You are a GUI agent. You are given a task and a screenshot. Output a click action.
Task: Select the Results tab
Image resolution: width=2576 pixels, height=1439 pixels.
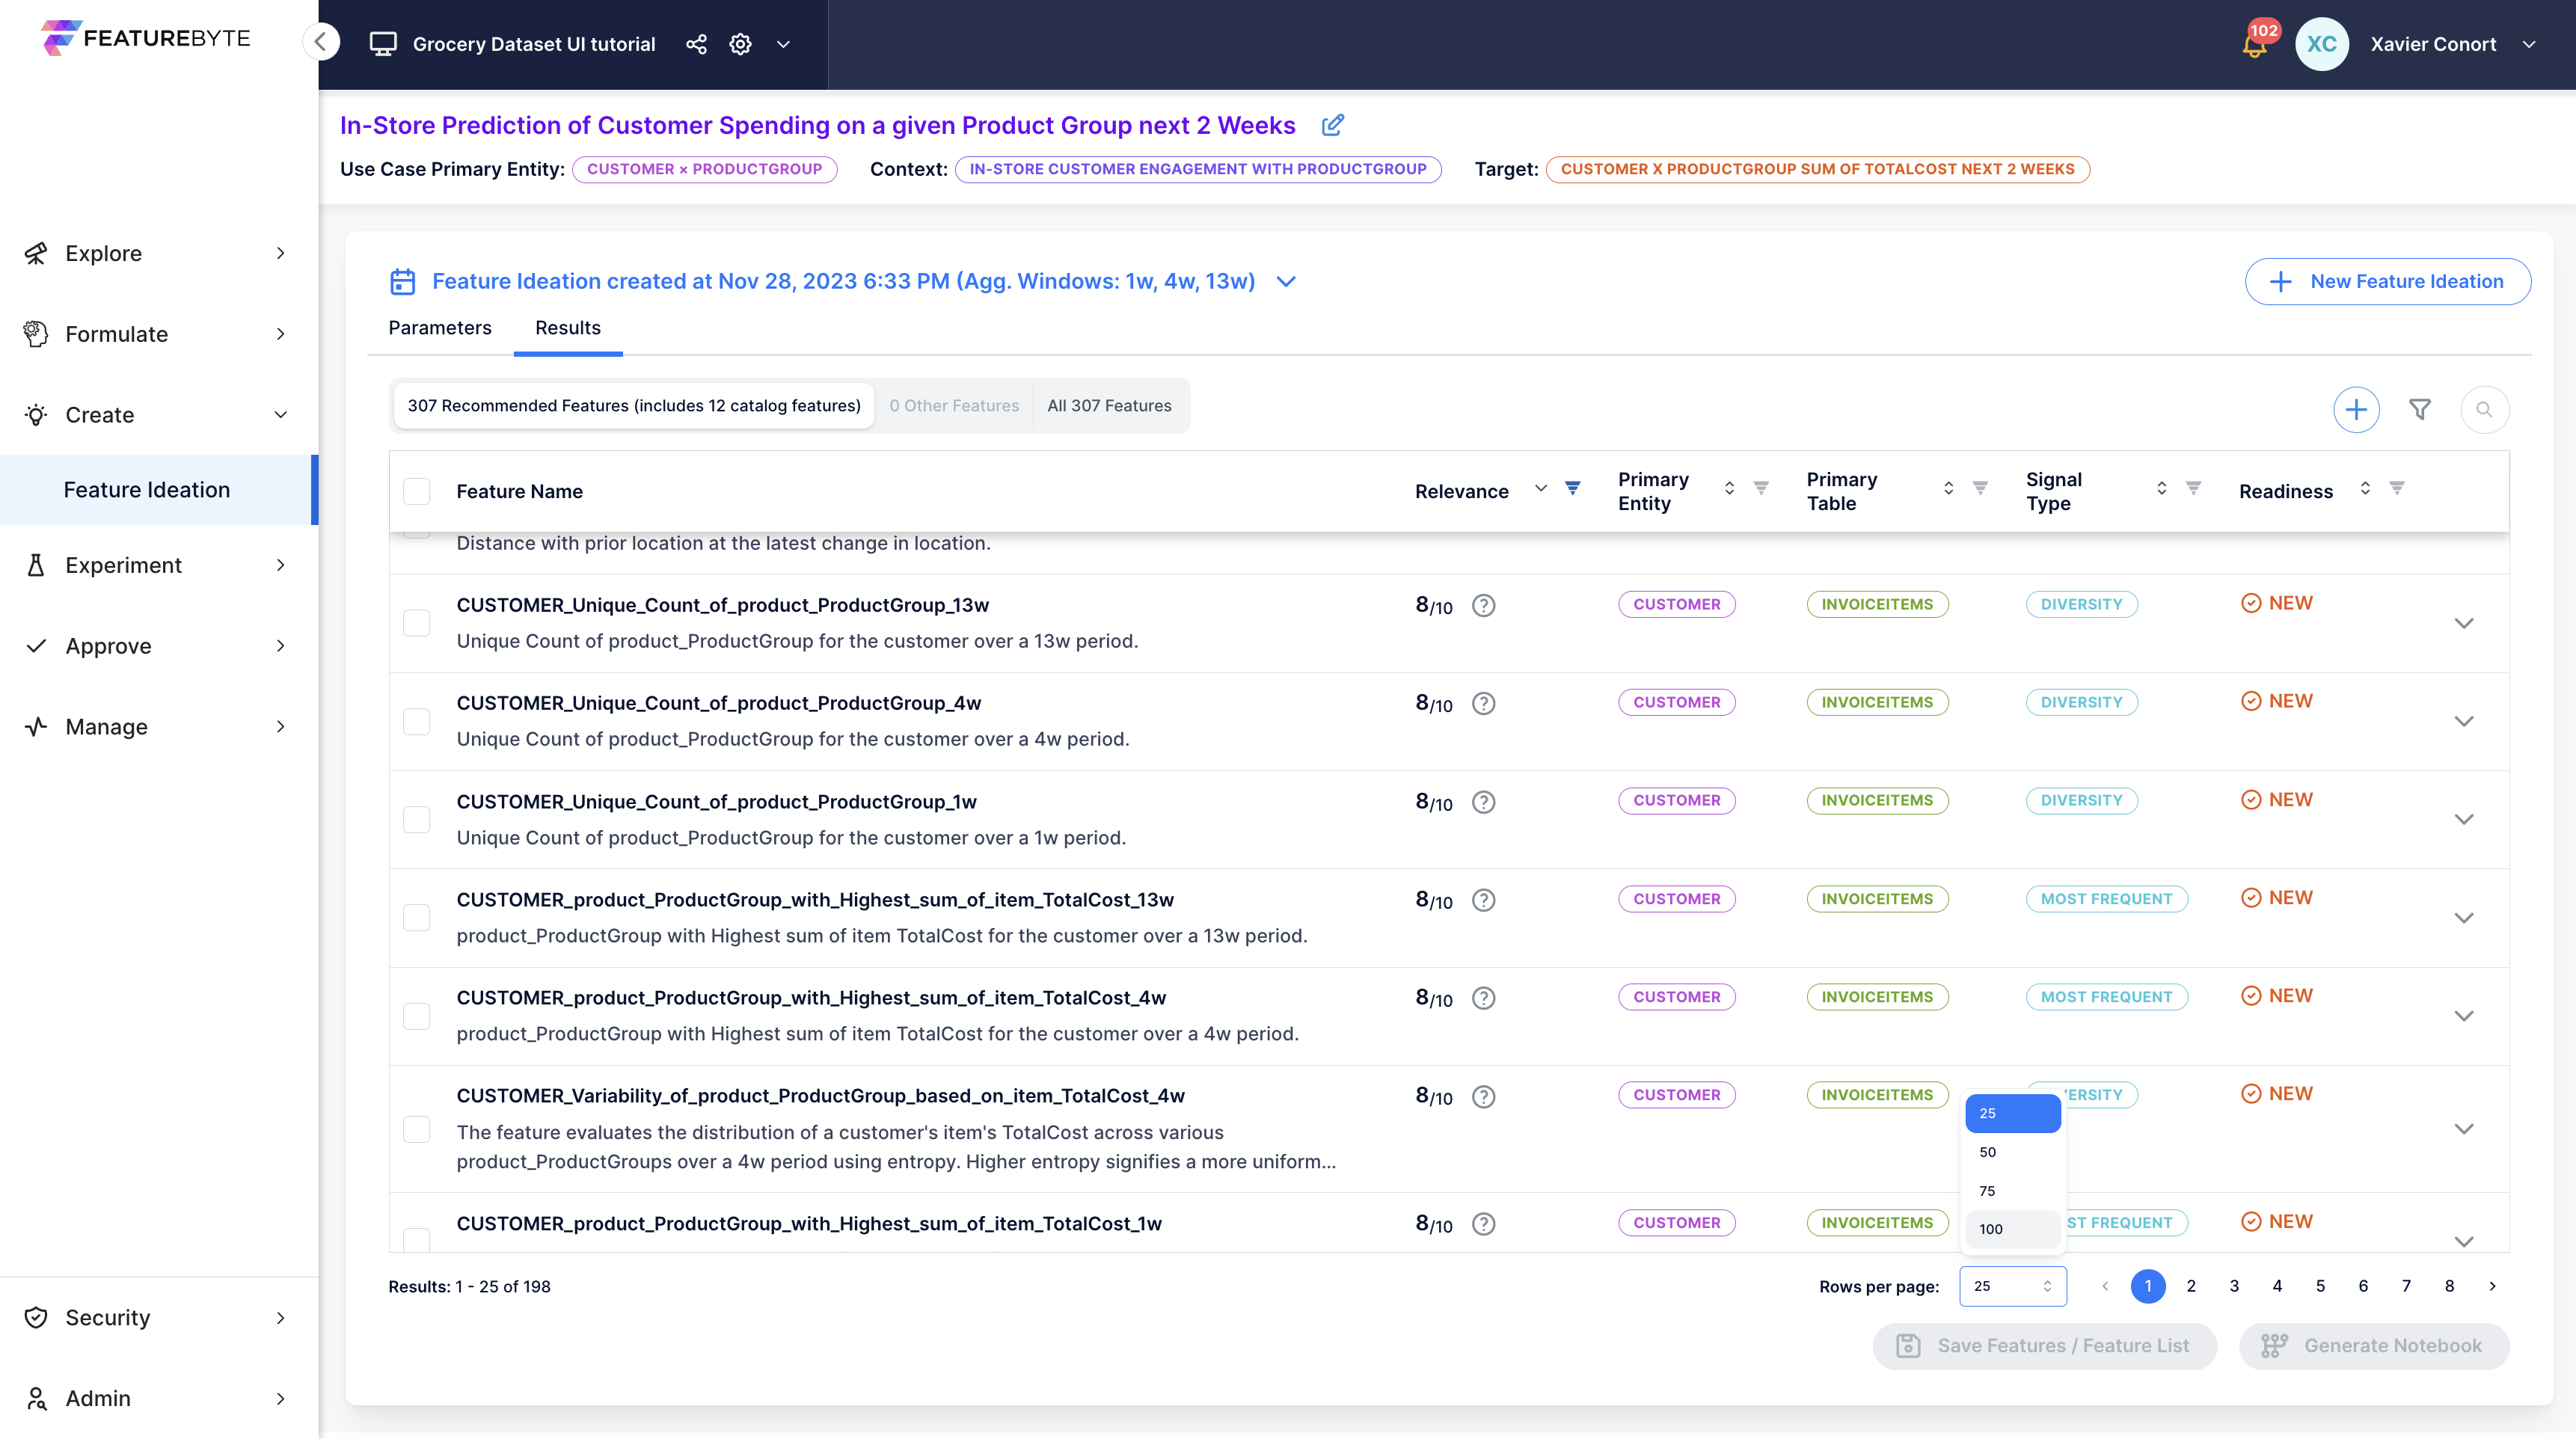(x=568, y=328)
